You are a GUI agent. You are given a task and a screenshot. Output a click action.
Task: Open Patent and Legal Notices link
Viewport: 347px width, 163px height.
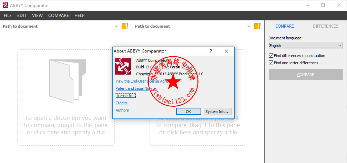pyautogui.click(x=136, y=88)
